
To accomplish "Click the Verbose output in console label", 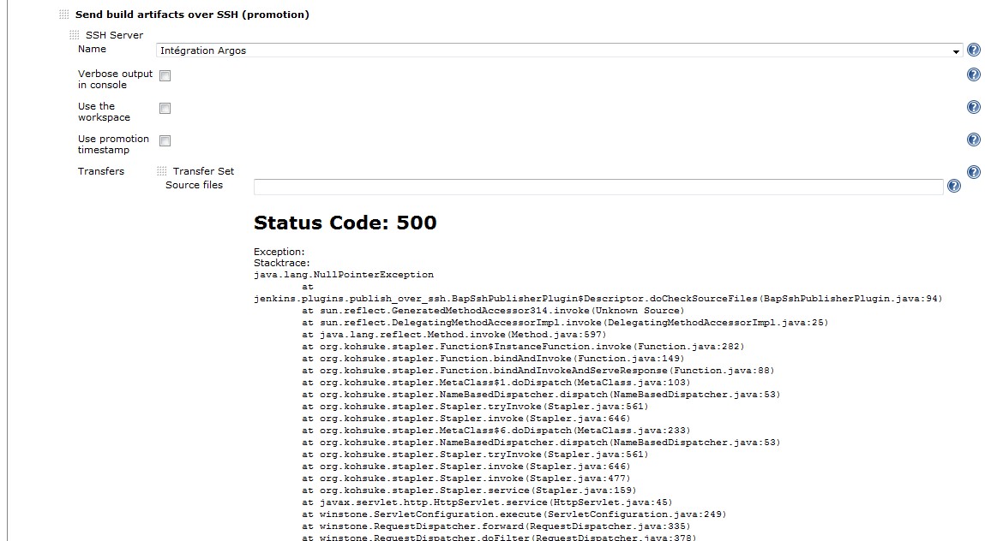I will (x=115, y=79).
